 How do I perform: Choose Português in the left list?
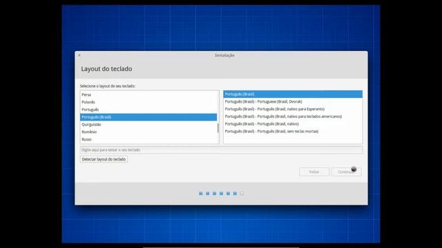coord(148,110)
